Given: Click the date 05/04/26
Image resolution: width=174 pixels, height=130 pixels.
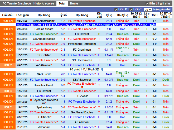Looking at the screenshot, I should [x=22, y=21].
